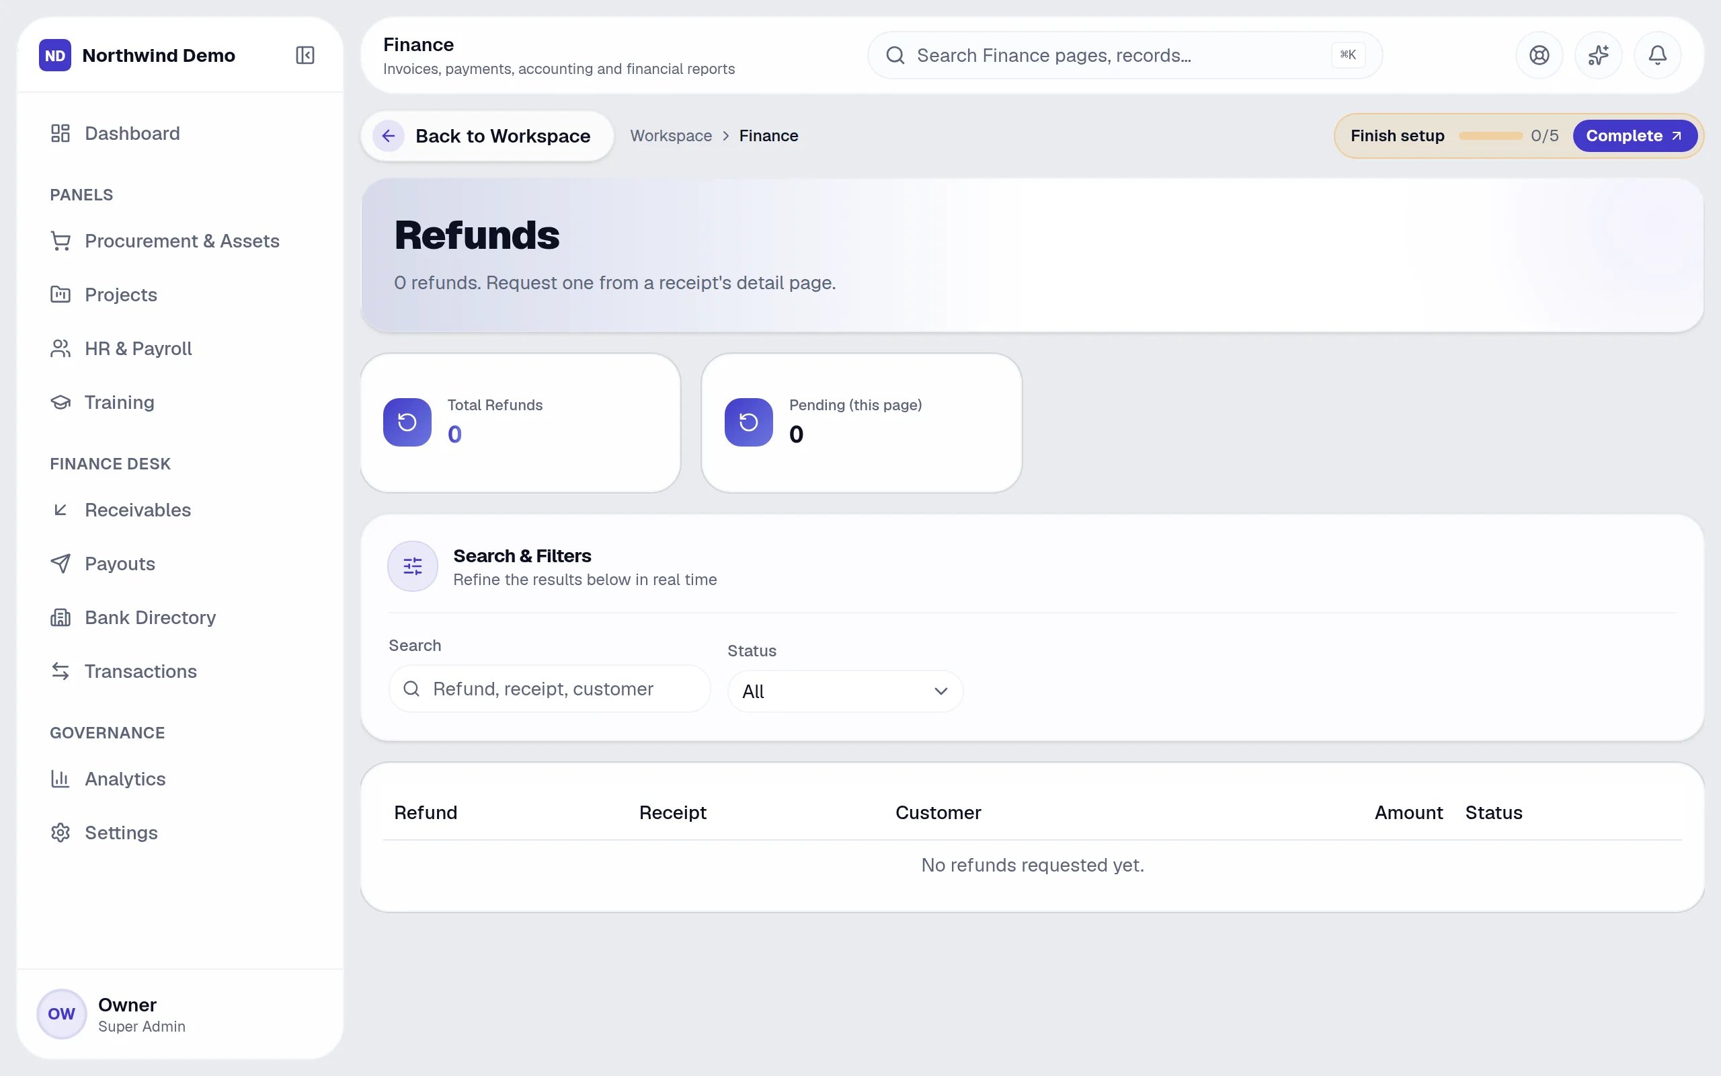The image size is (1721, 1076).
Task: Open the Training panel
Action: tap(180, 402)
